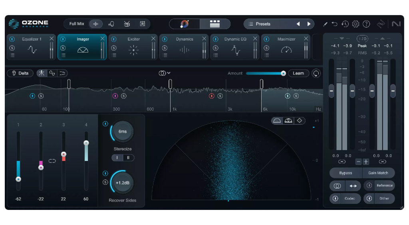Open the help question mark icon
The image size is (409, 225).
click(x=367, y=24)
